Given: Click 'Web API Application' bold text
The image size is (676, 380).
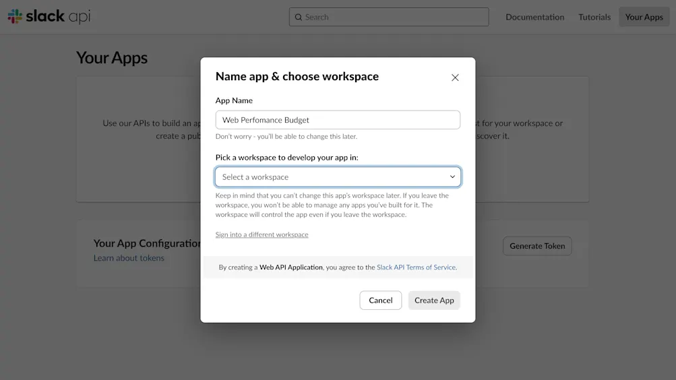Looking at the screenshot, I should pos(291,267).
